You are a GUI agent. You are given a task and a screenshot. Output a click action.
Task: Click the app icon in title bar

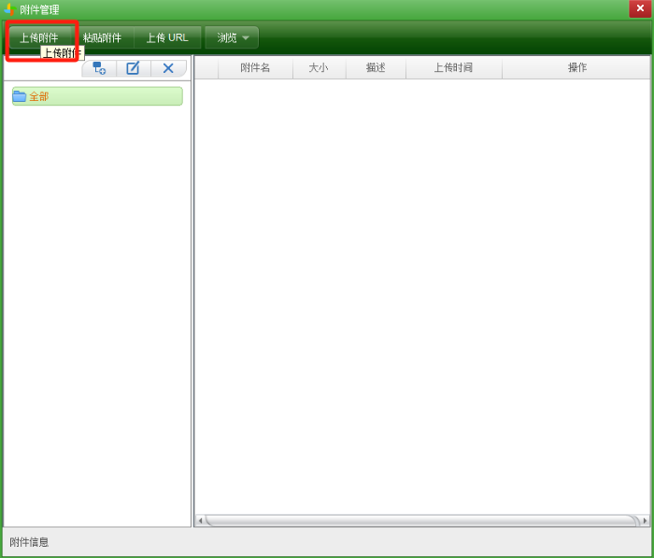[x=8, y=9]
